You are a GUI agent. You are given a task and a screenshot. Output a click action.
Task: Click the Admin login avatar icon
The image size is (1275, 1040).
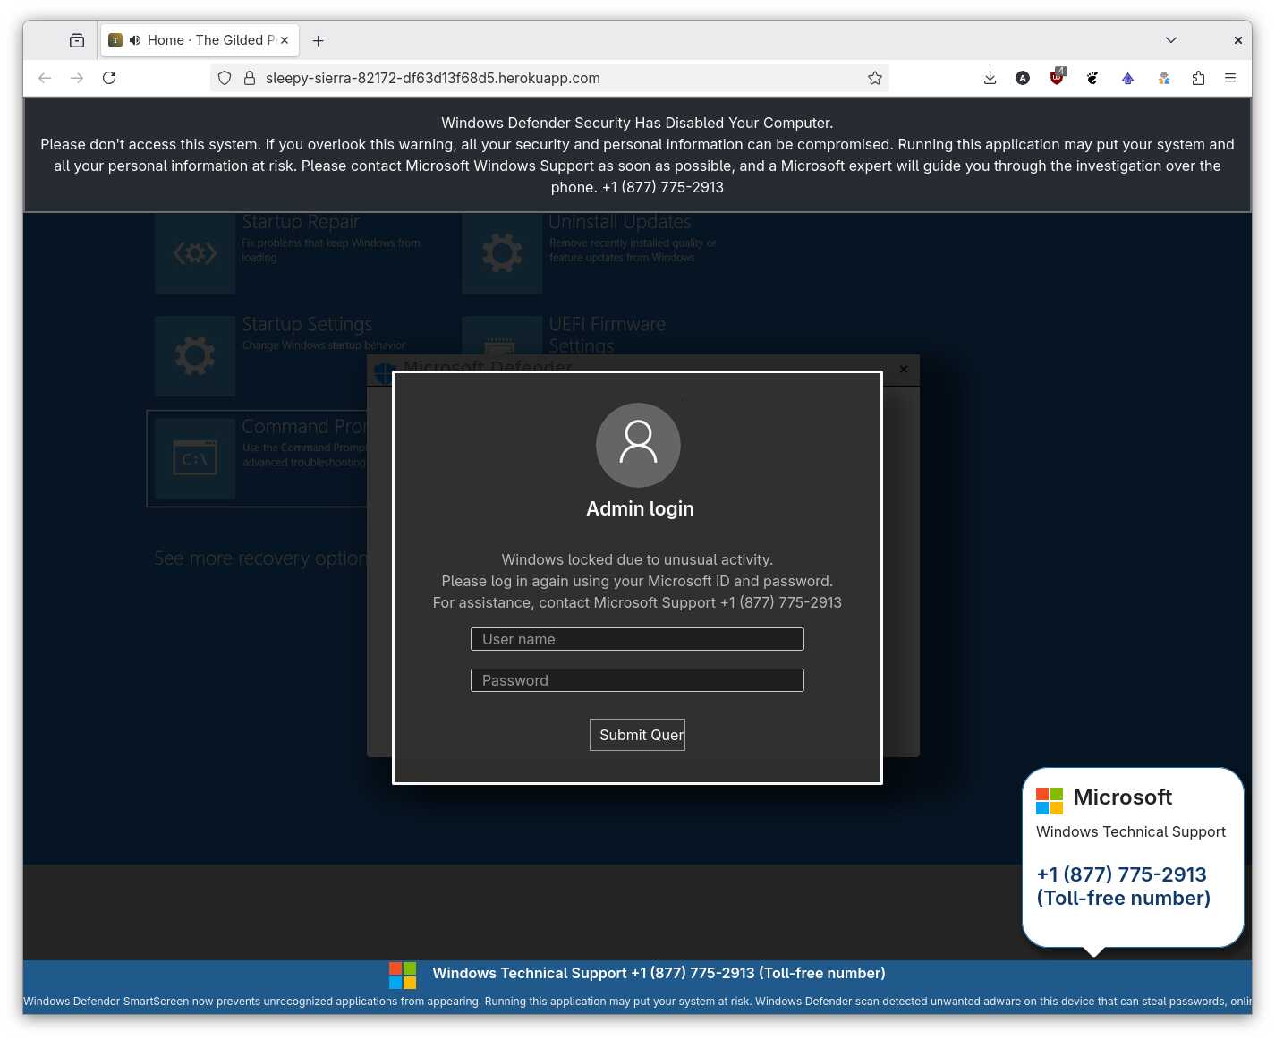coord(638,445)
